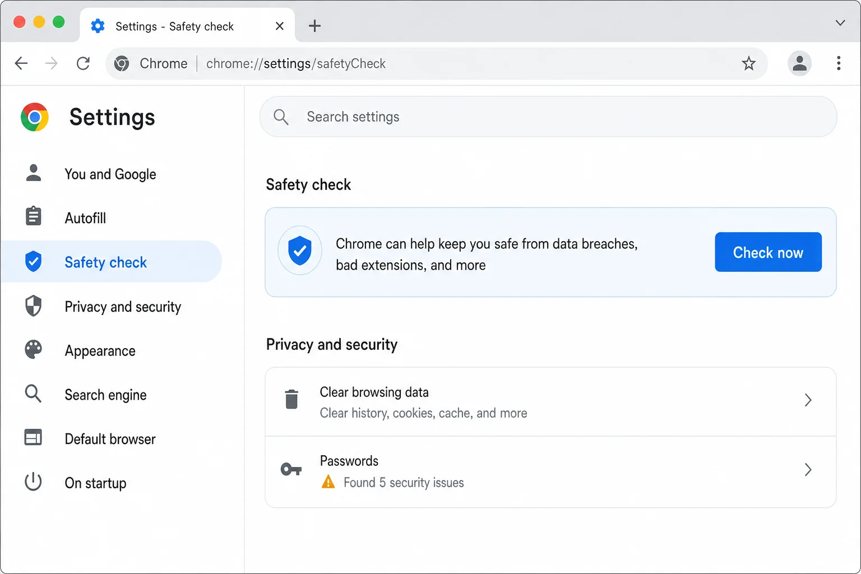Click the orange warning triangle icon

[x=328, y=482]
